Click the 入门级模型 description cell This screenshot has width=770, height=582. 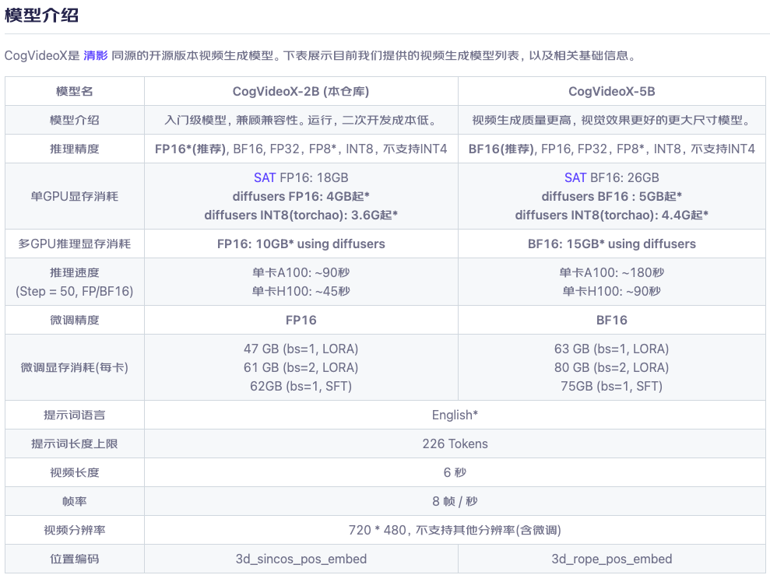click(x=301, y=121)
